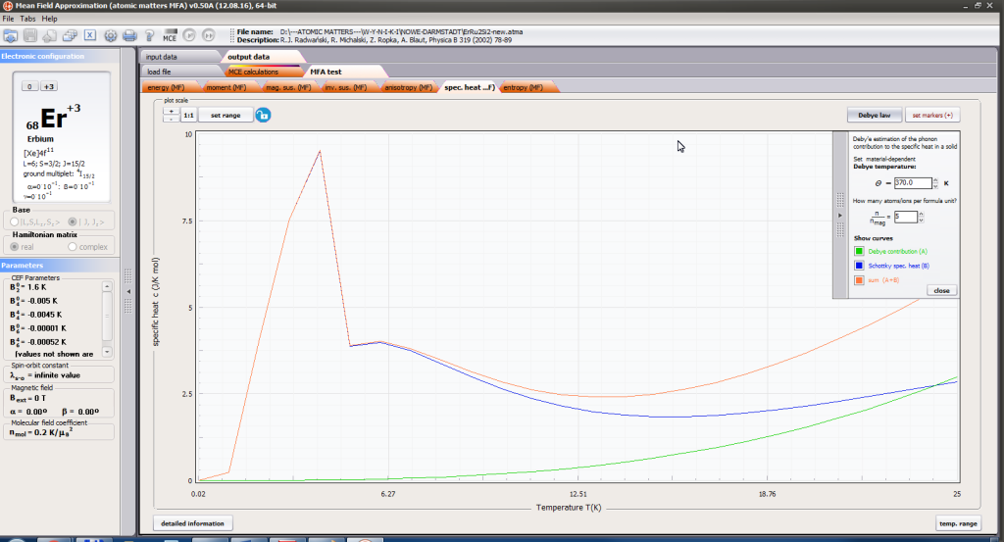Click the question mark help icon
Image resolution: width=1004 pixels, height=542 pixels.
148,36
